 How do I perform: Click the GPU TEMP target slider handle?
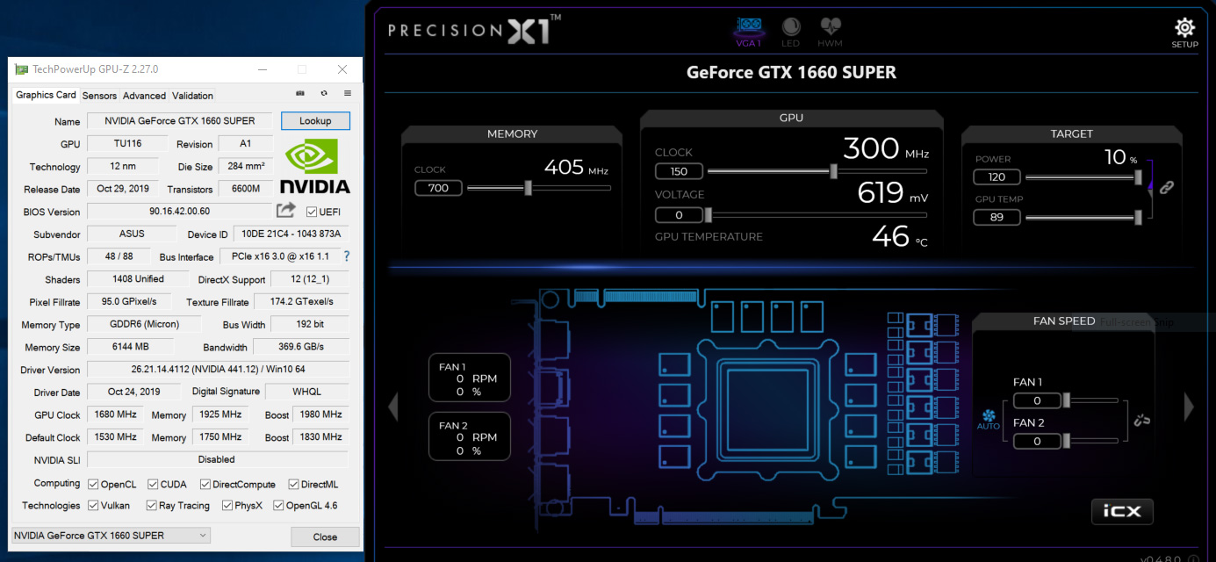click(1138, 217)
